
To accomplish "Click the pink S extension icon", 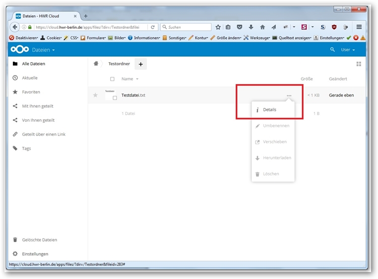I will [304, 27].
